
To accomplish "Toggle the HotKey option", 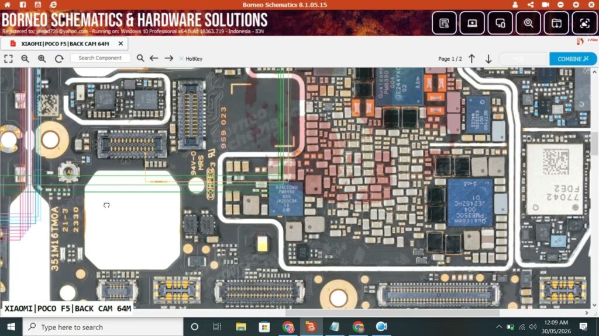I will tap(191, 59).
